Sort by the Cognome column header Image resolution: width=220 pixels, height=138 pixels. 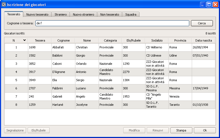pos(63,40)
